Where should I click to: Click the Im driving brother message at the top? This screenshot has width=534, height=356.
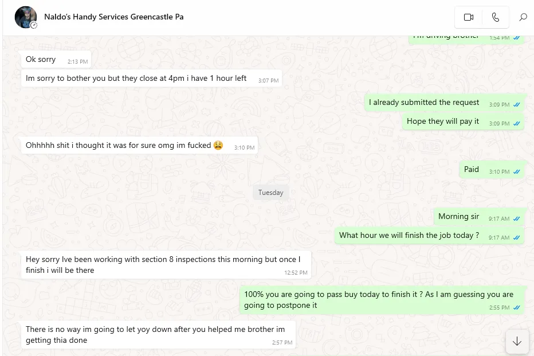446,35
